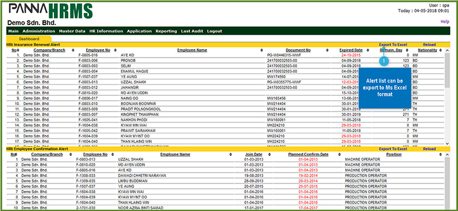Viewport: 458px width, 211px height.
Task: Click sort arrows next to Join Date
Action: [x=269, y=154]
